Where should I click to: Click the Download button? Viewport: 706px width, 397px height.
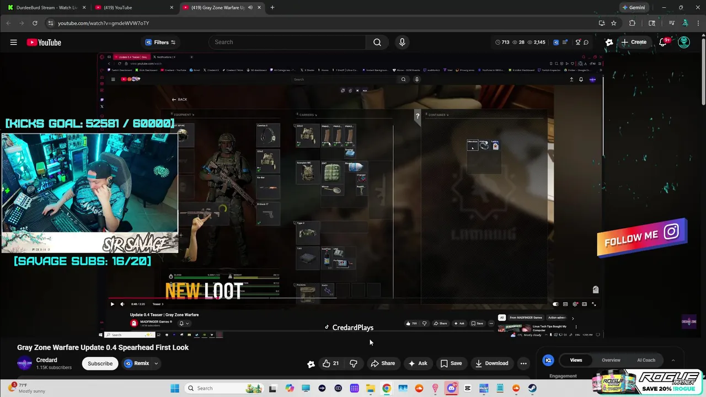(491, 363)
